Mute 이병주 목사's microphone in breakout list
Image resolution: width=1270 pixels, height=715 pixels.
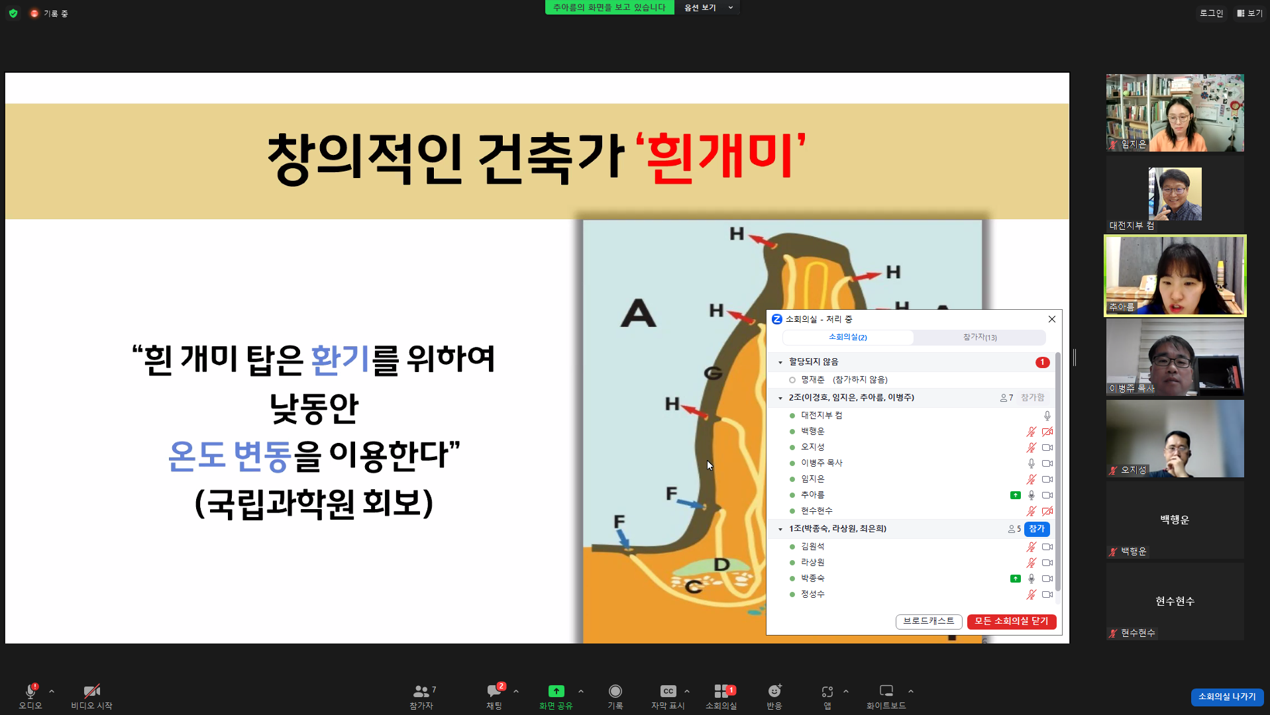(x=1031, y=463)
